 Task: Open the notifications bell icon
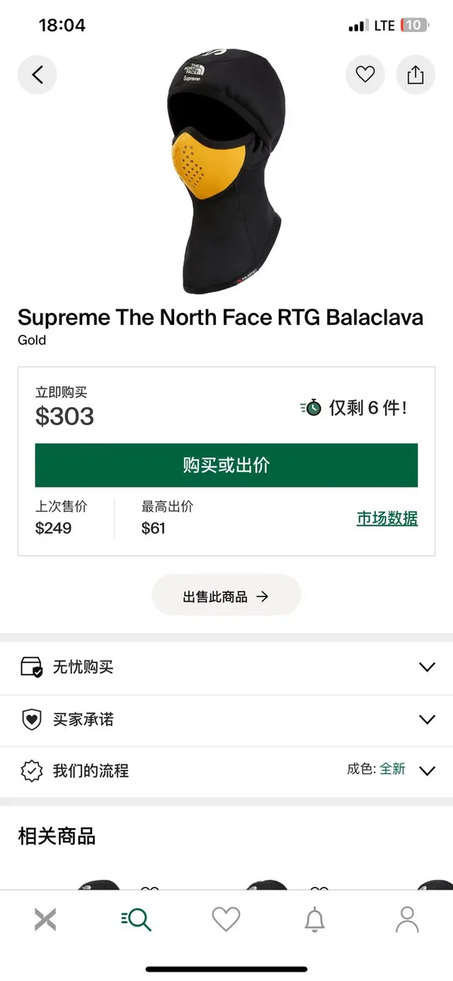[x=316, y=918]
